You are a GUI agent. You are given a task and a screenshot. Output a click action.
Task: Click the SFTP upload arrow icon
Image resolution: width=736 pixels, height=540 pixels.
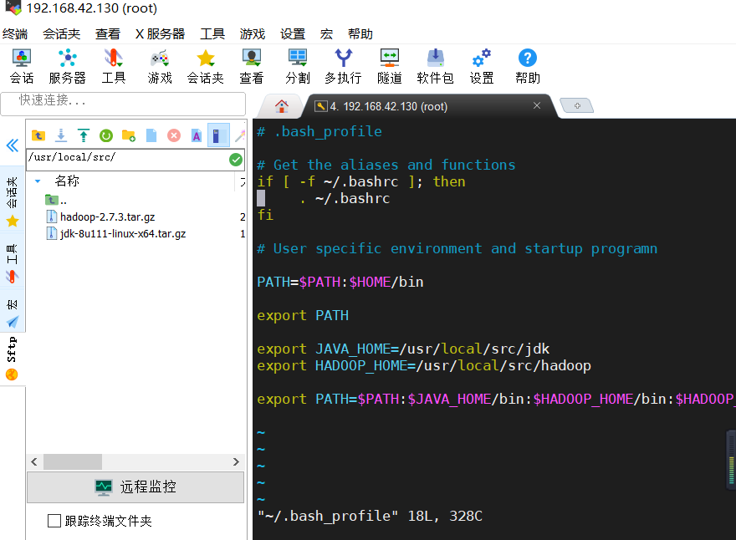point(84,135)
